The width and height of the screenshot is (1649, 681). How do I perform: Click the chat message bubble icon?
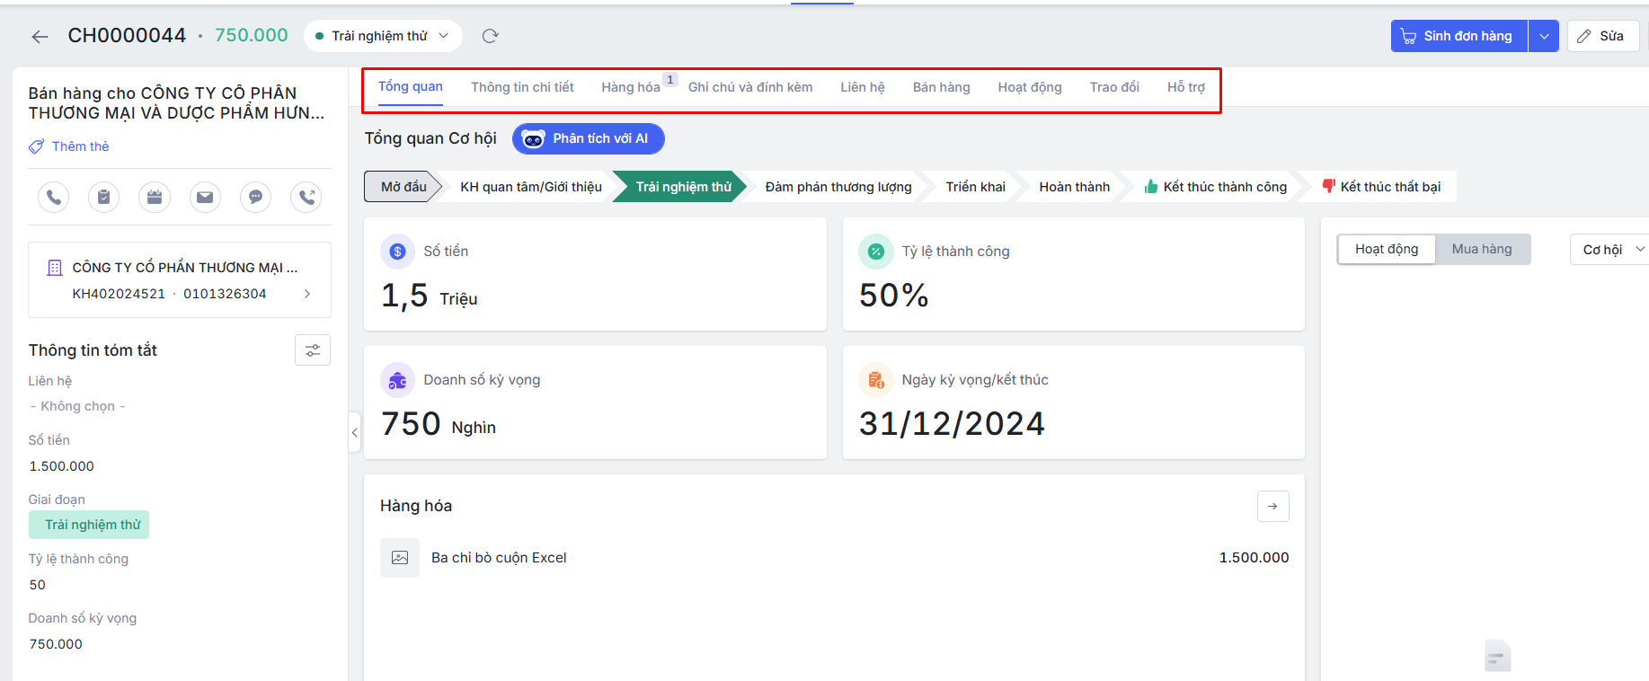(256, 197)
